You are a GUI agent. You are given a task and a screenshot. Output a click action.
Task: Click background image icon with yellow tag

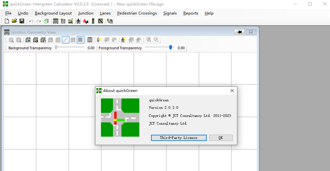36,40
